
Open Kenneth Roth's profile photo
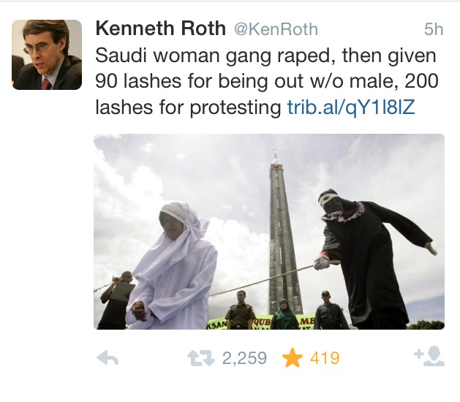47,55
